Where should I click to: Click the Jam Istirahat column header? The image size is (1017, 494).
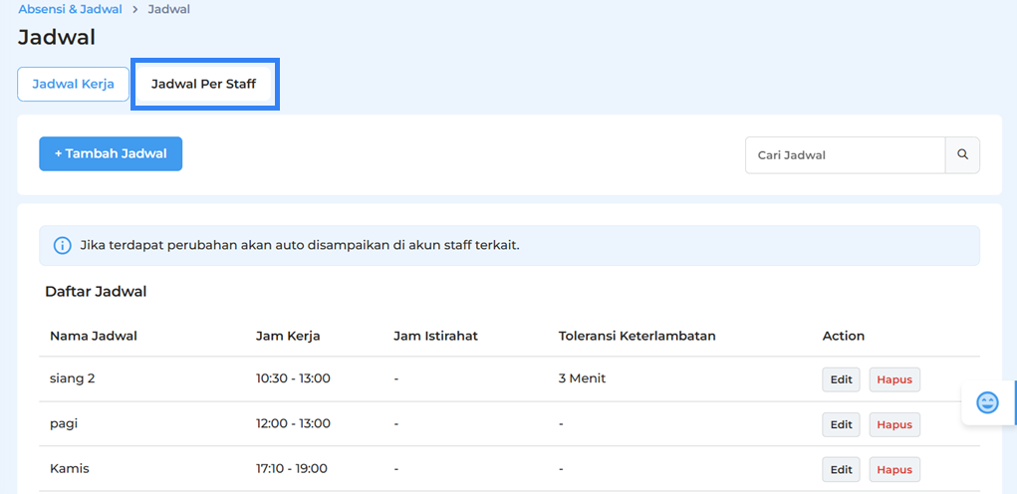click(435, 336)
